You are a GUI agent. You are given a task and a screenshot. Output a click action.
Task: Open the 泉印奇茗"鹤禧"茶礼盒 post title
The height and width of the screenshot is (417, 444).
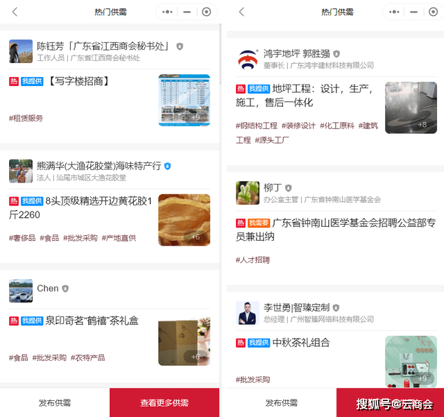tap(92, 321)
